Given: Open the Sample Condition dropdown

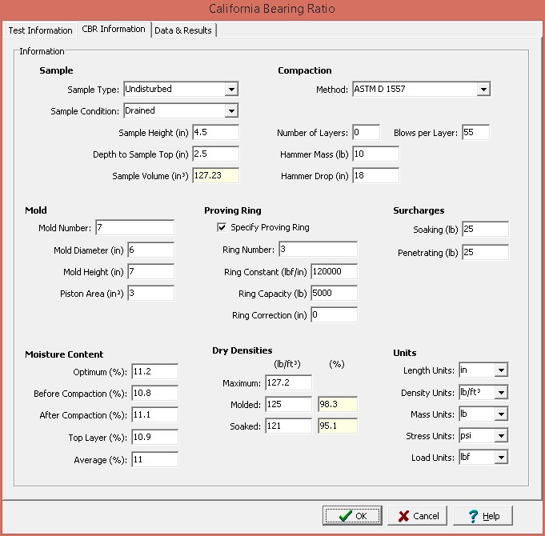Looking at the screenshot, I should point(231,111).
